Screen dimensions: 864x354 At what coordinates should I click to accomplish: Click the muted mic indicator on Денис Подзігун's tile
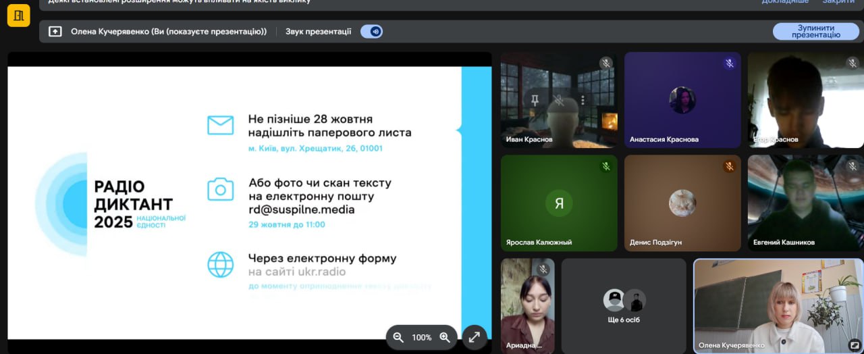click(x=729, y=166)
